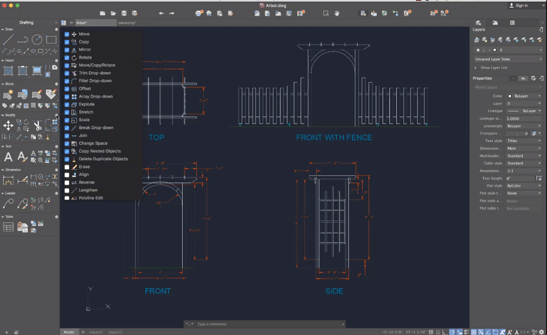Select Change Space in the tool list

[93, 143]
